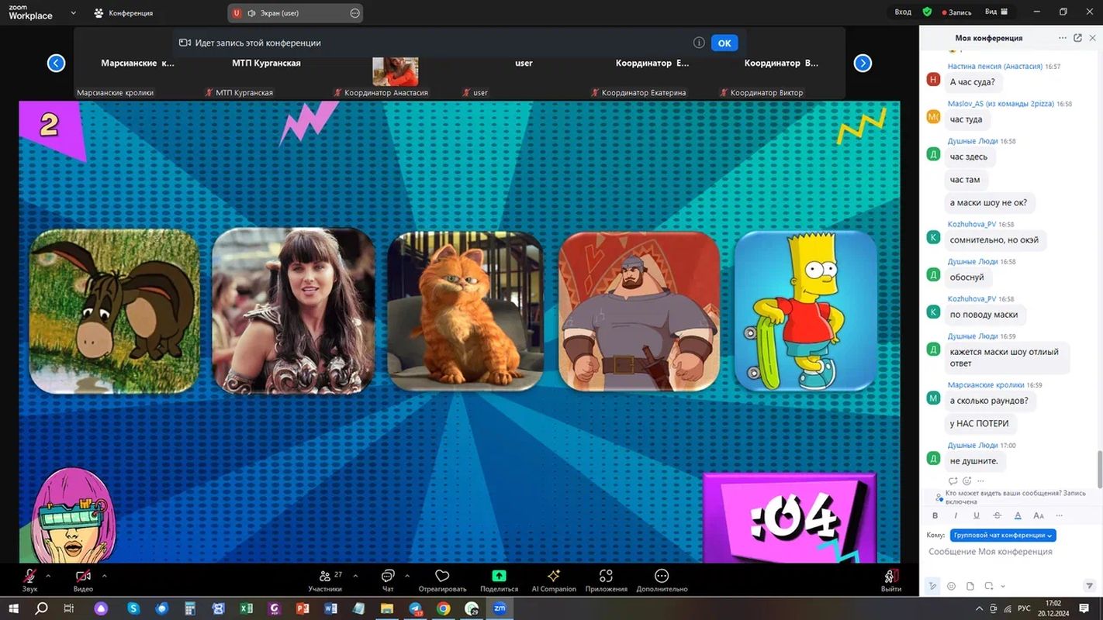Toggle strikethrough formatting in chat
Image resolution: width=1103 pixels, height=620 pixels.
tap(997, 515)
